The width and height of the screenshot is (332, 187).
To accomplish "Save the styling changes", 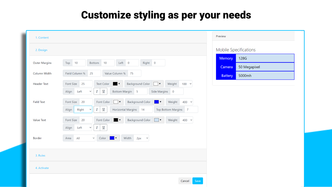I will [197, 181].
